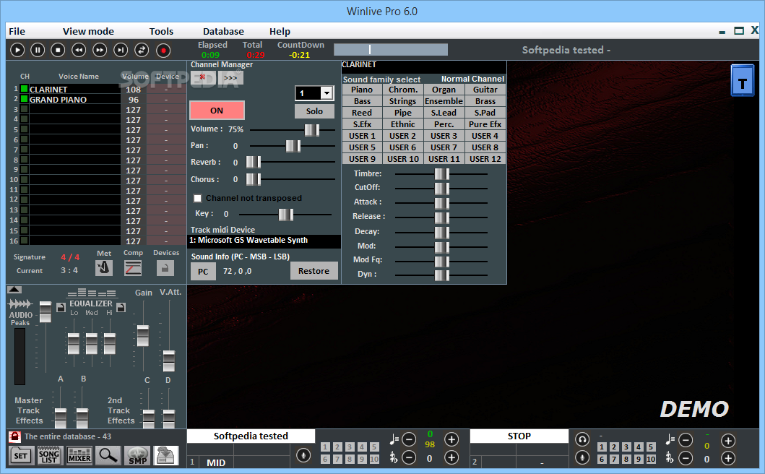
Task: Click the Restore button
Action: pyautogui.click(x=314, y=271)
